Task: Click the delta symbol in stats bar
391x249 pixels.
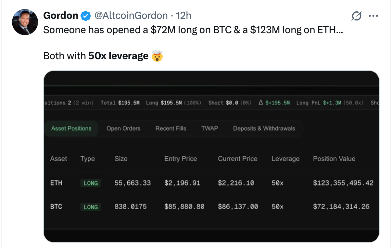Action: coord(260,103)
